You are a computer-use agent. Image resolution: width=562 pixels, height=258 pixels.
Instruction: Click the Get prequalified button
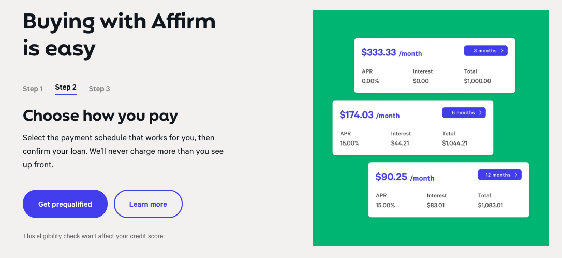click(x=65, y=204)
